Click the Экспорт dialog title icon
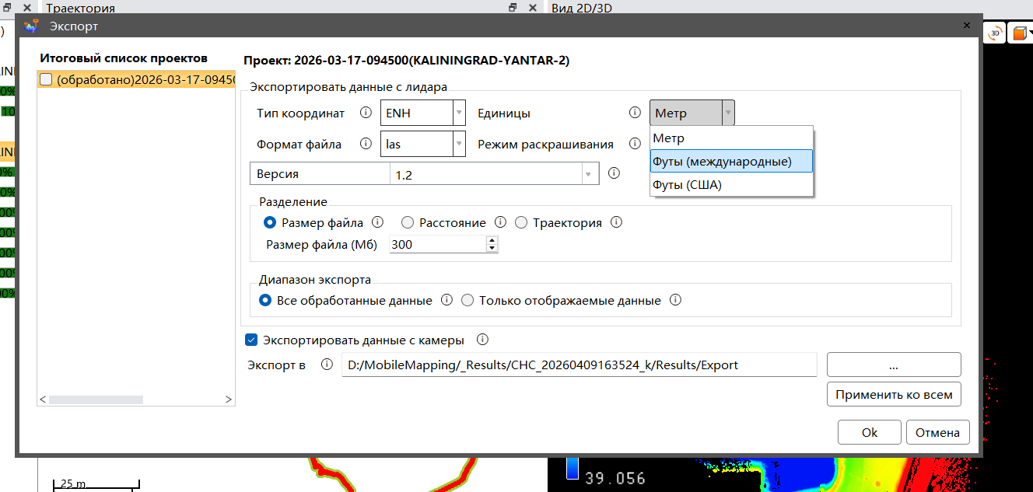Image resolution: width=1033 pixels, height=492 pixels. [32, 26]
